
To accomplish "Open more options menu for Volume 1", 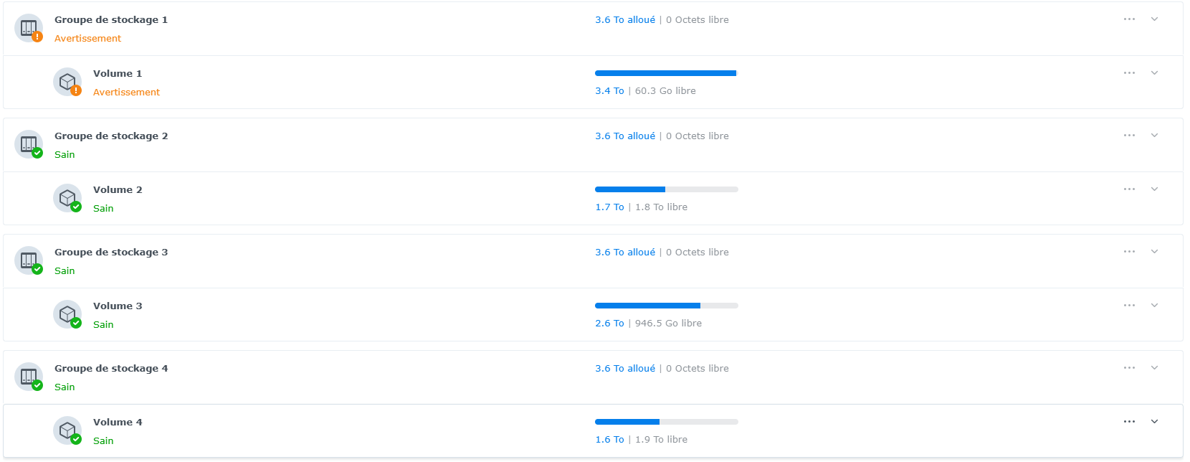I will pos(1129,73).
